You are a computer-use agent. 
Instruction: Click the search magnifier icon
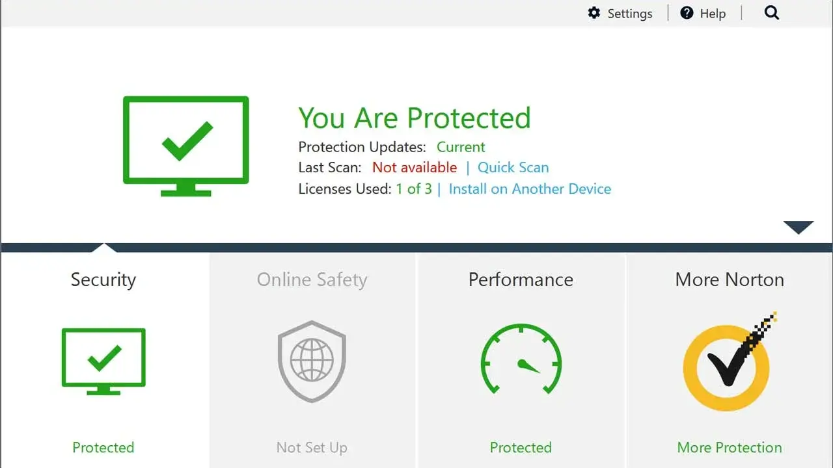(x=771, y=13)
